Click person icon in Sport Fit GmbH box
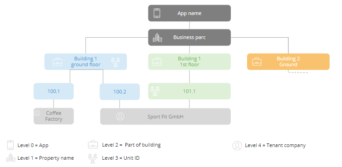342x167 pixels. click(120, 117)
